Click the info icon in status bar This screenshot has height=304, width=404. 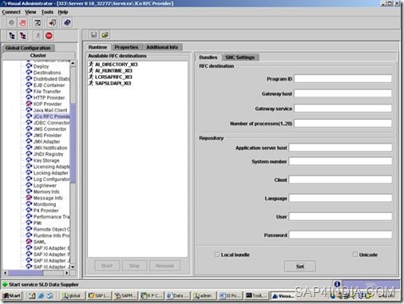click(x=337, y=284)
